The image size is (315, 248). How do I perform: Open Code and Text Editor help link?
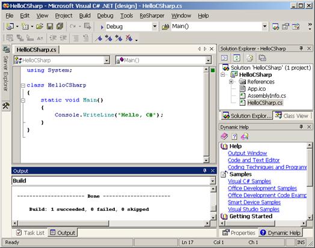pos(254,160)
